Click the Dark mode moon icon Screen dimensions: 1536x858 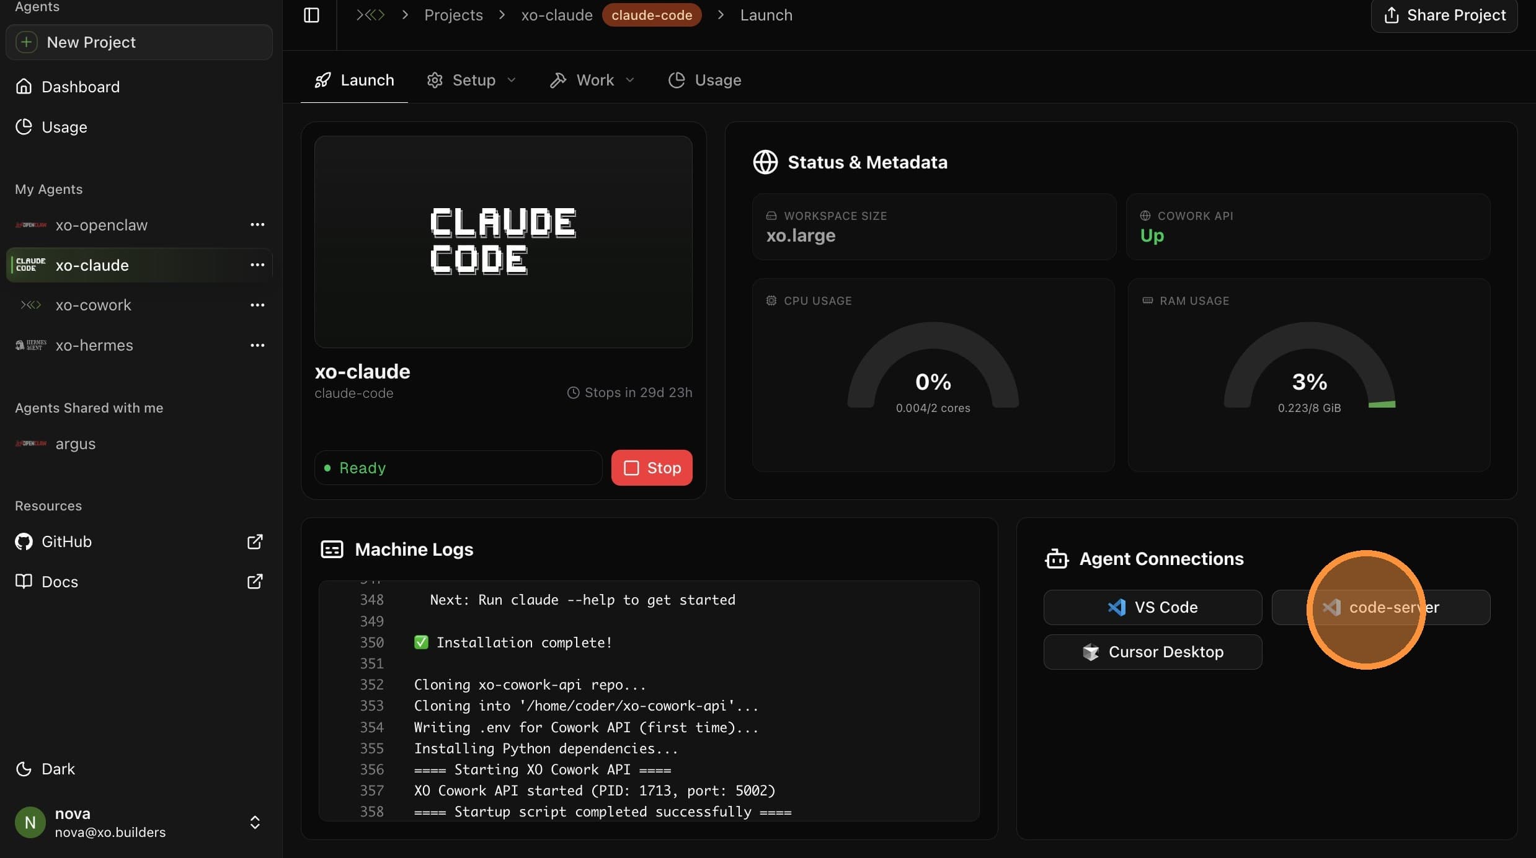click(24, 769)
